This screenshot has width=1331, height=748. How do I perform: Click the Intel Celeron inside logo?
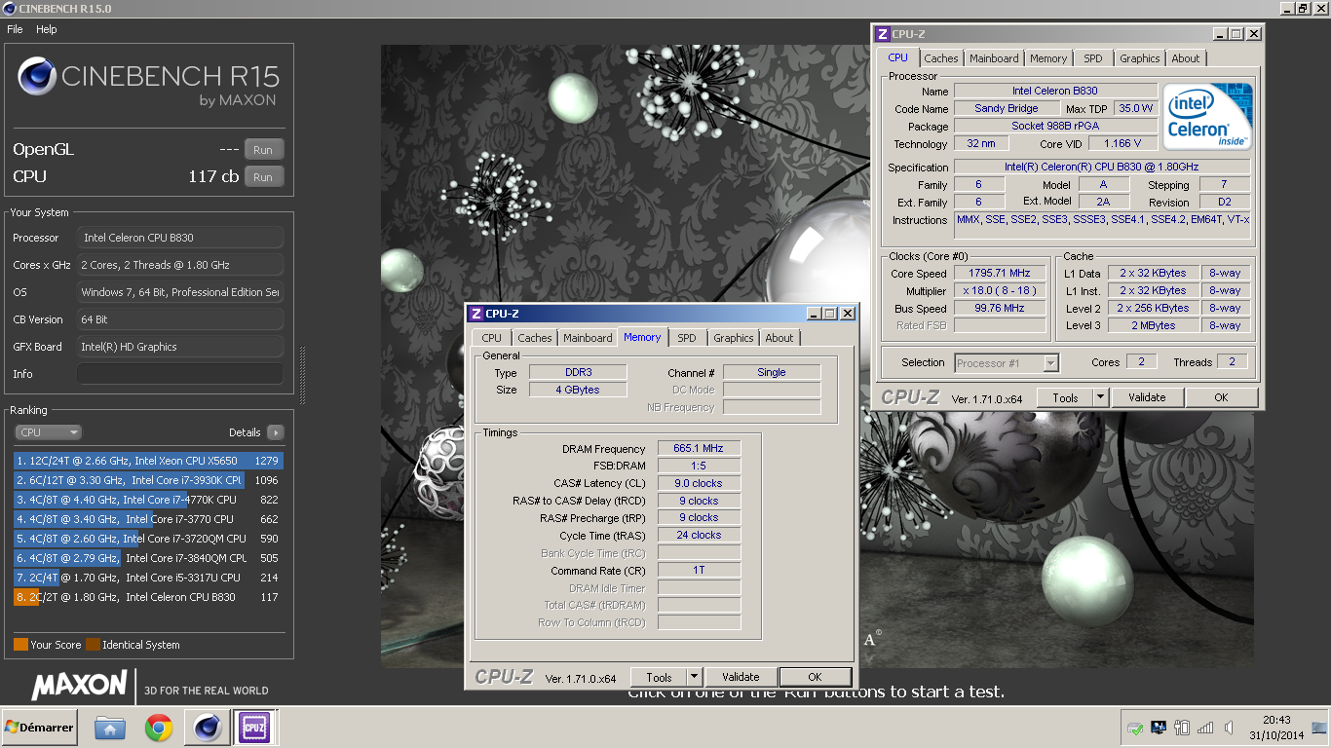[1207, 116]
